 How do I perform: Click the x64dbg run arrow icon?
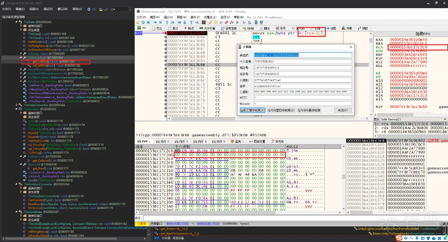coord(155,22)
